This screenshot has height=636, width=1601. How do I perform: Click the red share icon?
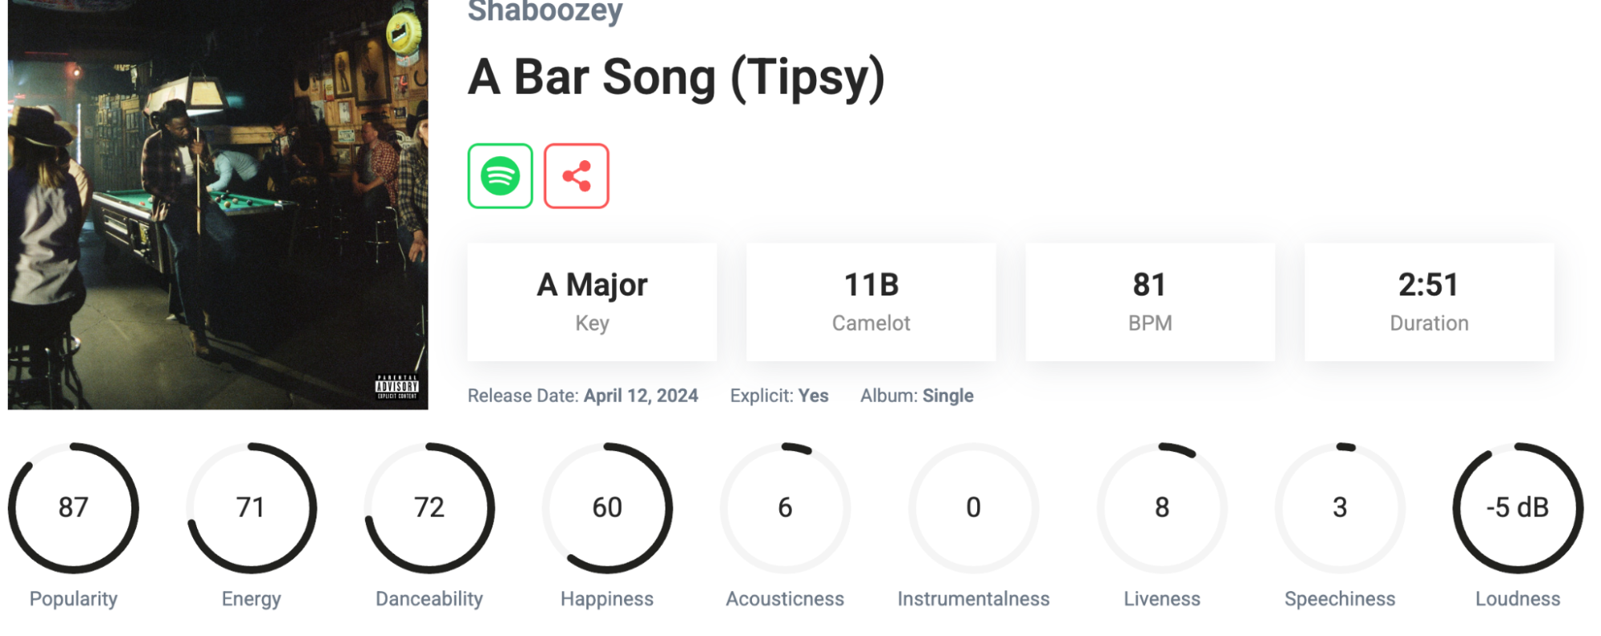tap(577, 175)
